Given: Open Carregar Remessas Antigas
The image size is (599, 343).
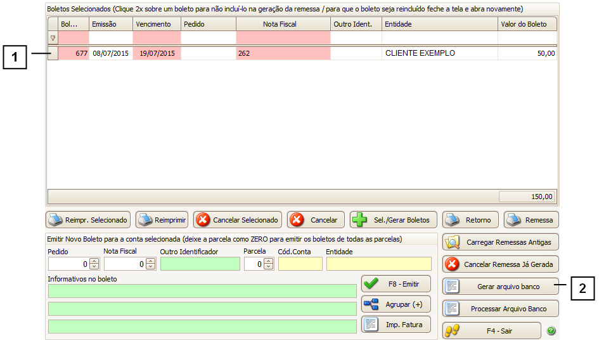Looking at the screenshot, I should click(x=500, y=242).
